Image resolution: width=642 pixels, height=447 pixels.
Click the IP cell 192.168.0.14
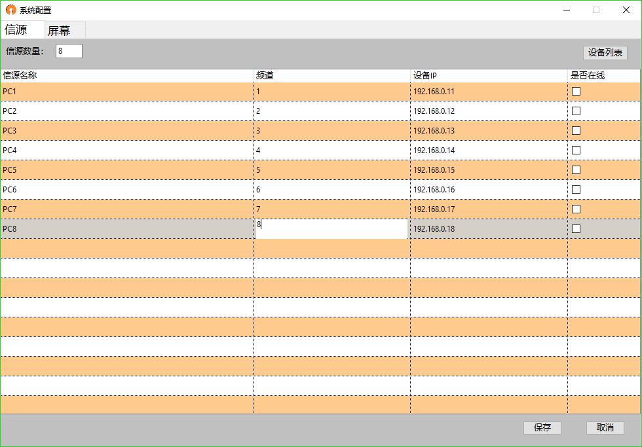click(x=489, y=151)
